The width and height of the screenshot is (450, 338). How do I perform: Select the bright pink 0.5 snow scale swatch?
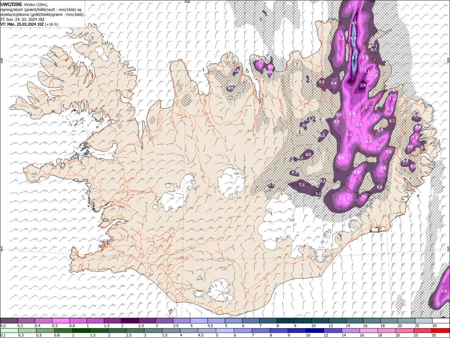(60, 321)
